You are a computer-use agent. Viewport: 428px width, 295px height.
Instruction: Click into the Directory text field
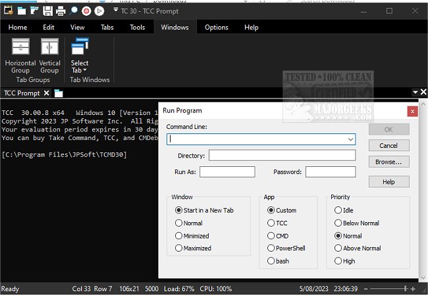coord(282,156)
